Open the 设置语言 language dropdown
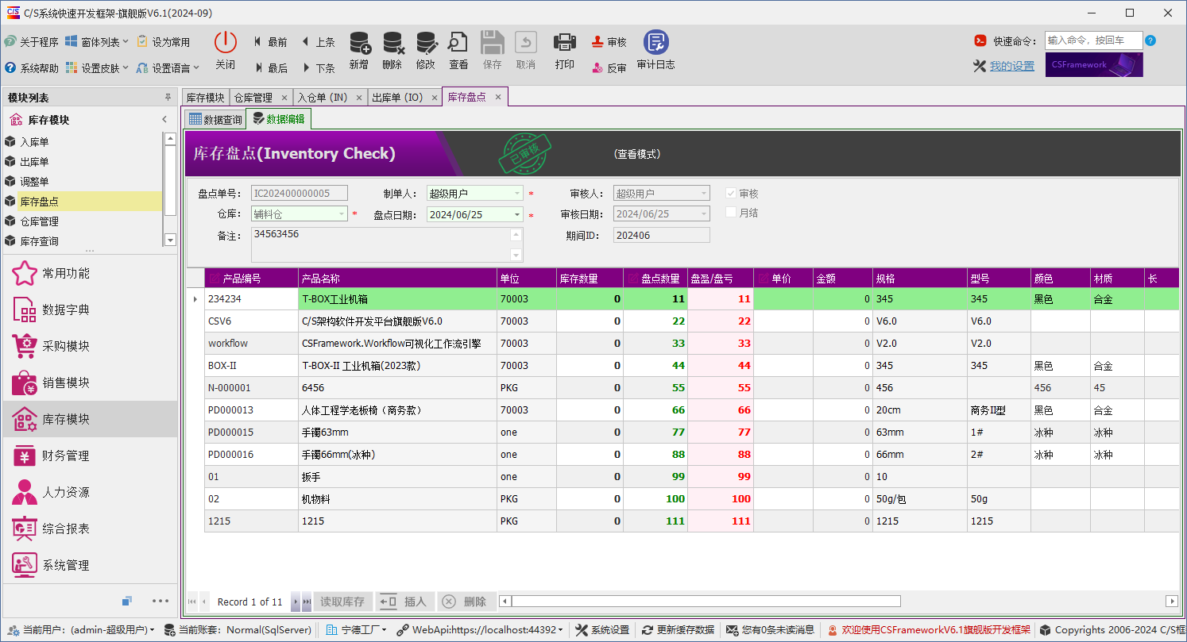 [x=168, y=68]
